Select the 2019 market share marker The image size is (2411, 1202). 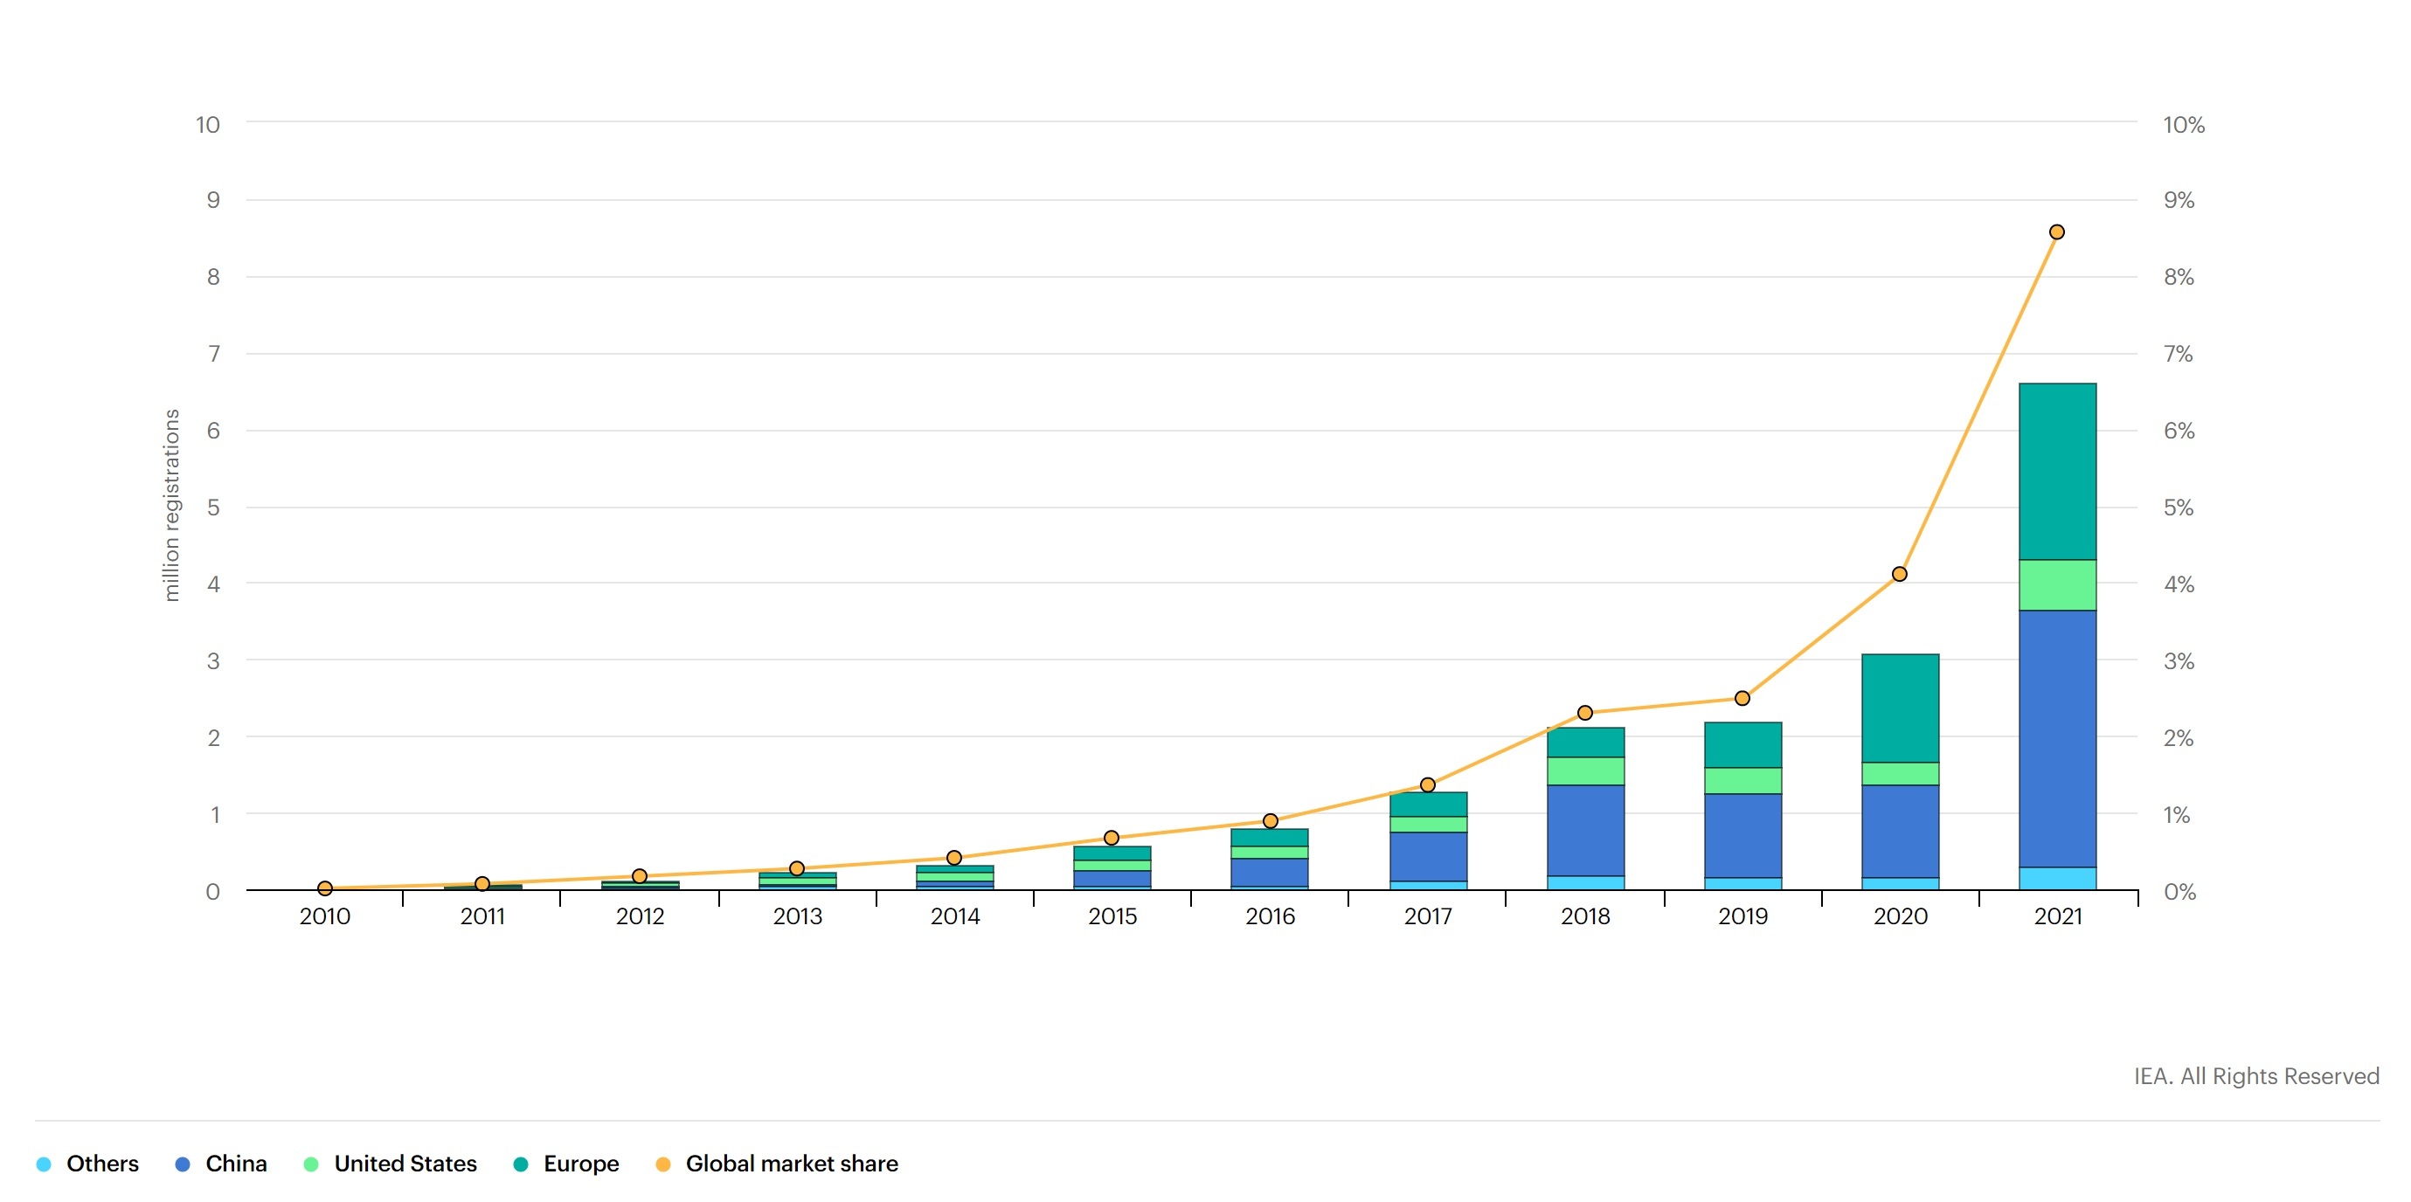1742,698
